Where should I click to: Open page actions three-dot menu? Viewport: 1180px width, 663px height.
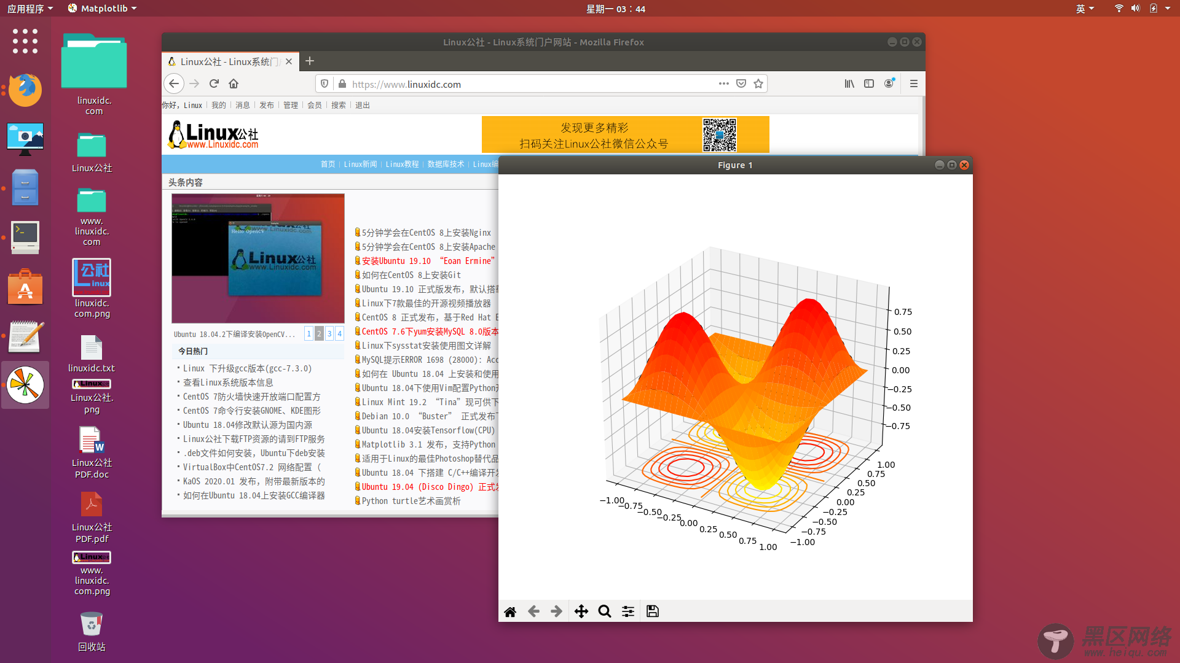[724, 83]
